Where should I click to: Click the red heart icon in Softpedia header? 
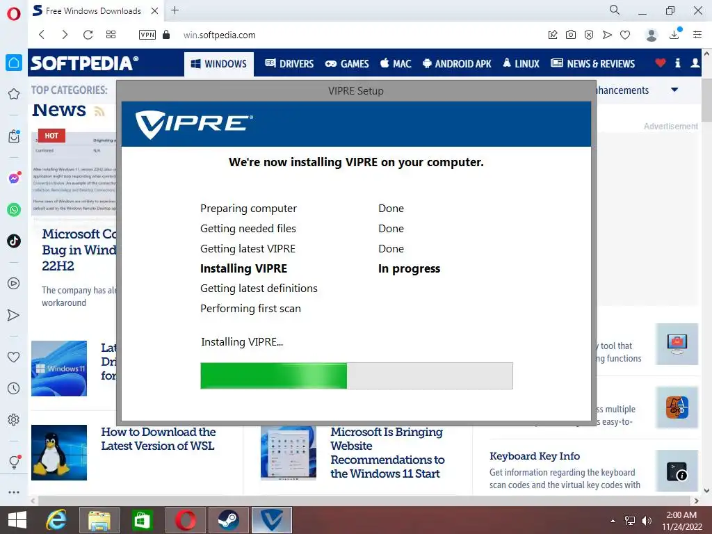661,63
